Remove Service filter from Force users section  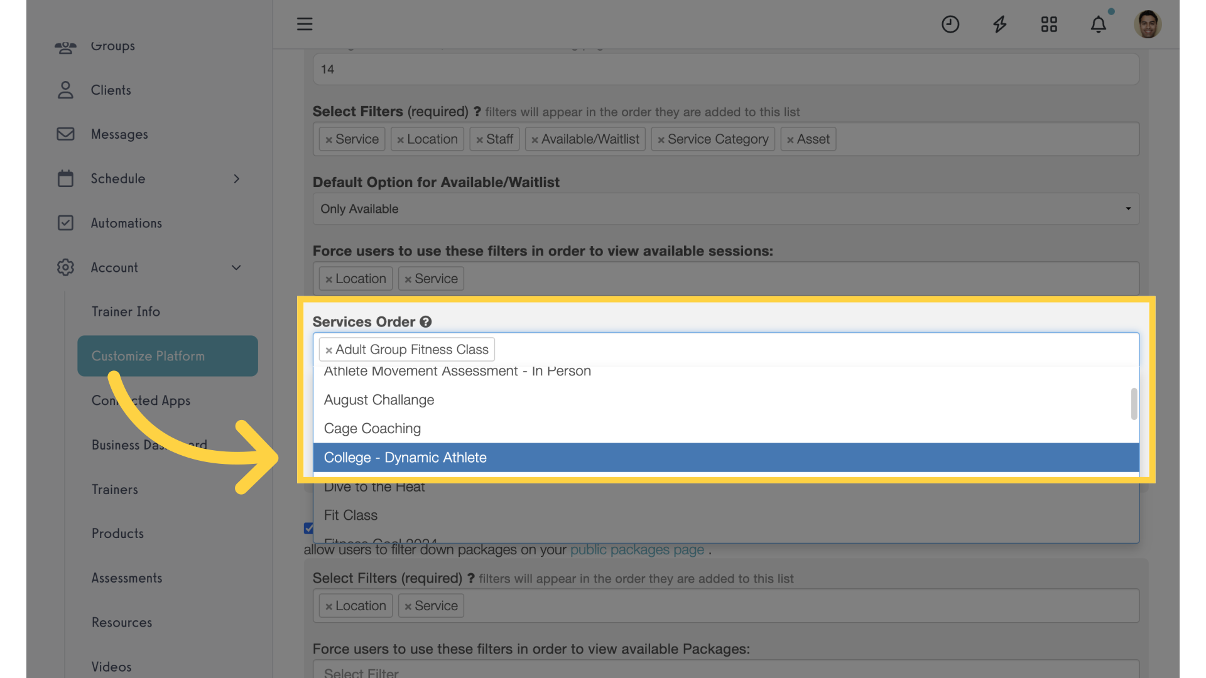[x=408, y=278]
